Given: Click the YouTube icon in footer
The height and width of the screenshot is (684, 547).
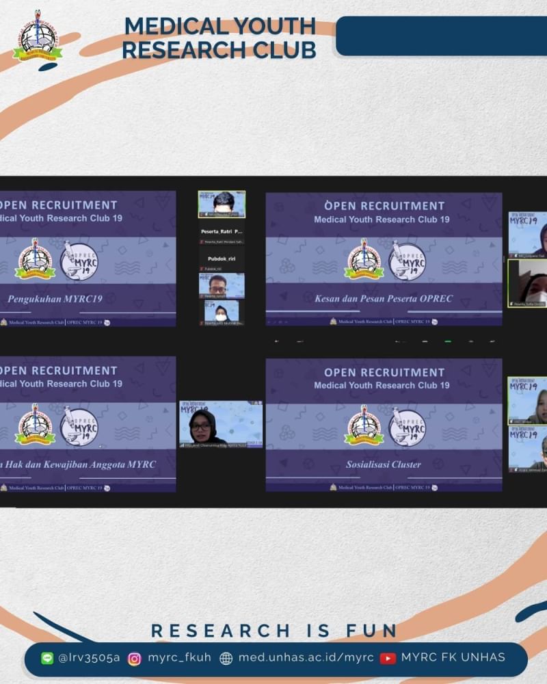Looking at the screenshot, I should tap(388, 658).
